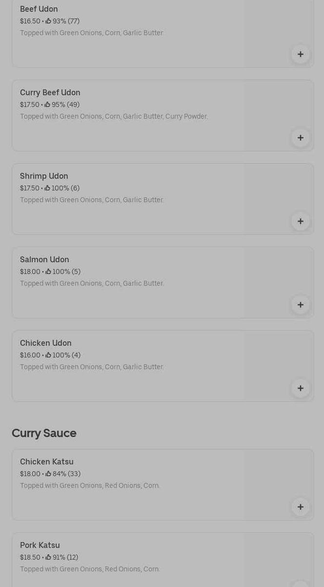Image resolution: width=324 pixels, height=587 pixels.
Task: Open the Curry Beef Udon item title
Action: point(50,92)
